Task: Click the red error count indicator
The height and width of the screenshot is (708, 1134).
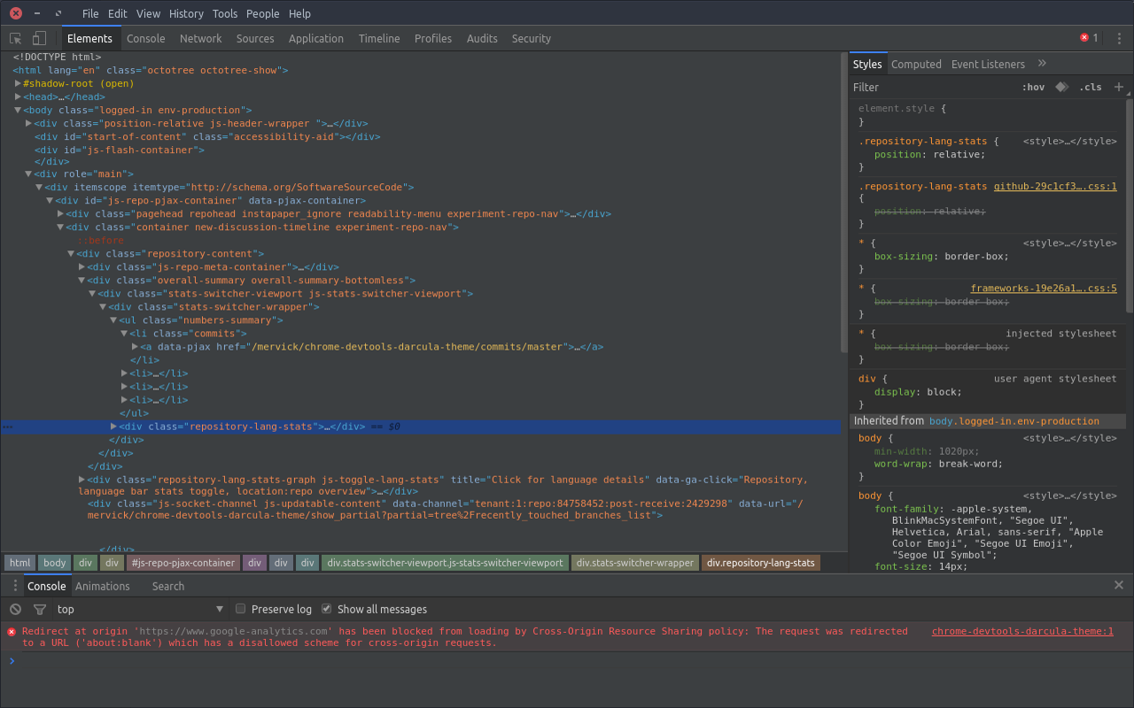Action: (x=1089, y=38)
